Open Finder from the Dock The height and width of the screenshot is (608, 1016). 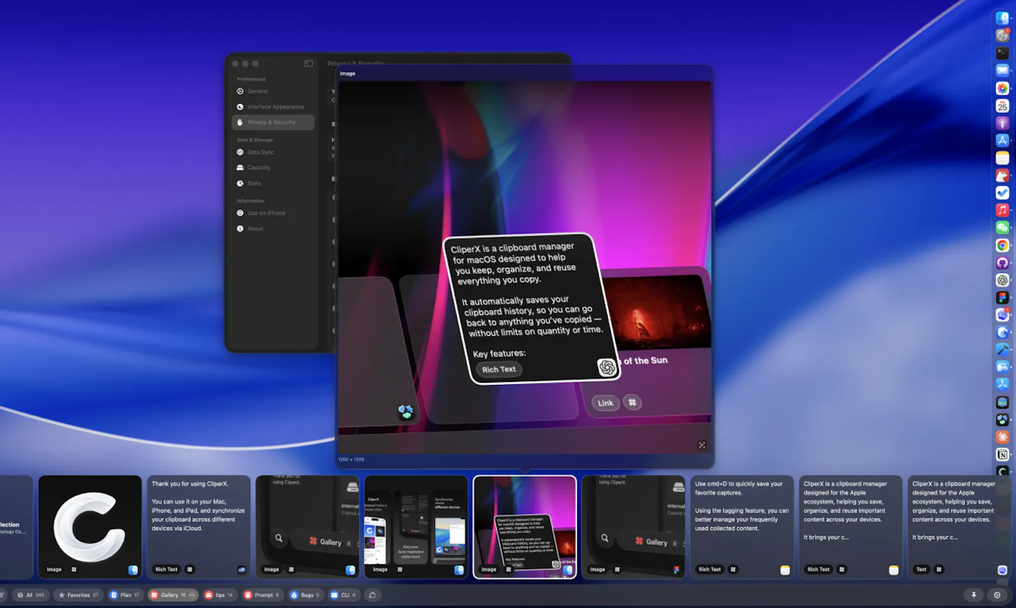tap(1002, 18)
